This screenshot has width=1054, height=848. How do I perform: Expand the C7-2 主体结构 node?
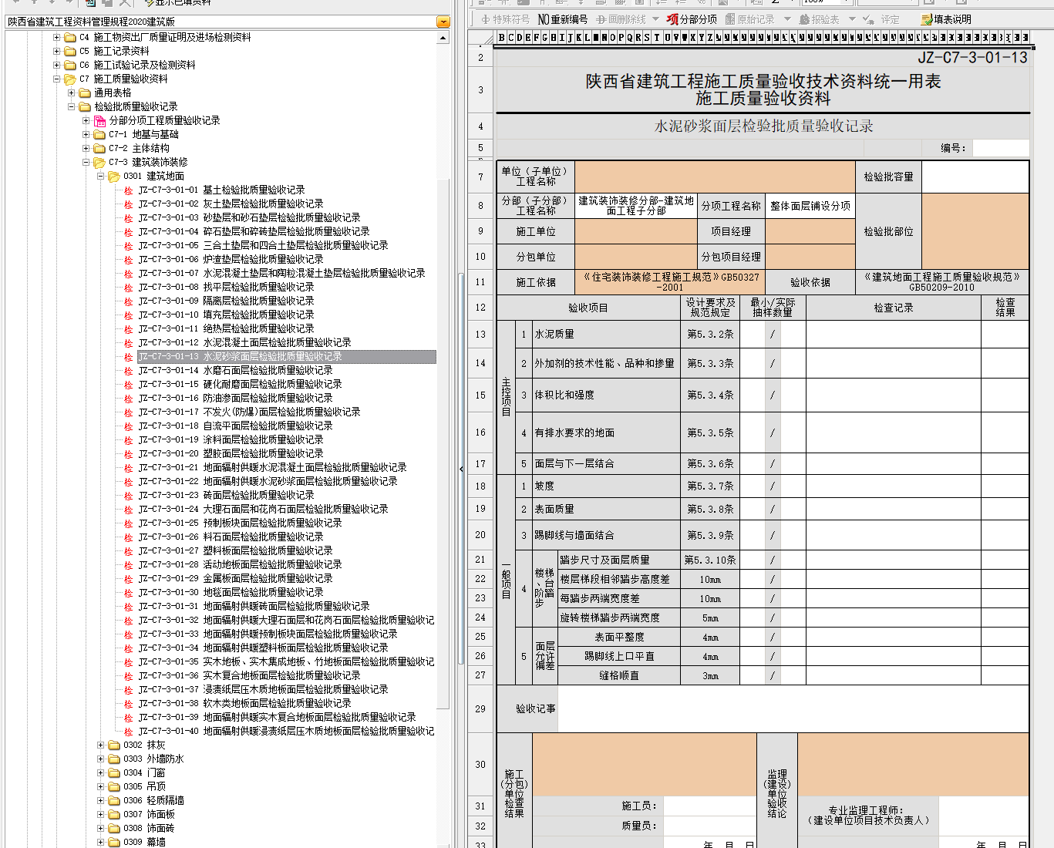tap(86, 148)
